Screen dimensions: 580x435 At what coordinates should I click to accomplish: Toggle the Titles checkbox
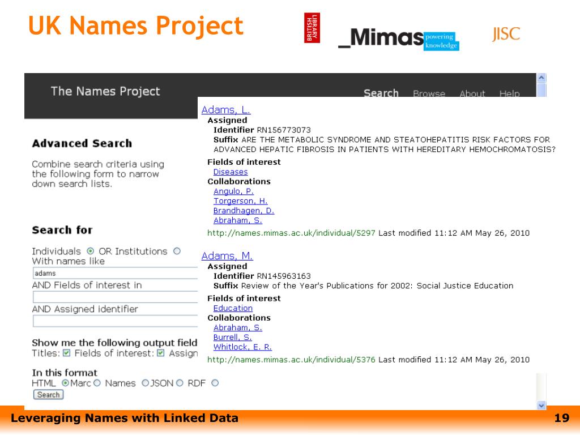coord(67,353)
